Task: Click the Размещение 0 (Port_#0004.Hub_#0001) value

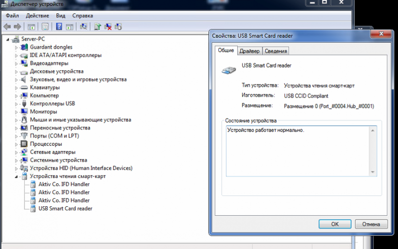Action: [329, 106]
